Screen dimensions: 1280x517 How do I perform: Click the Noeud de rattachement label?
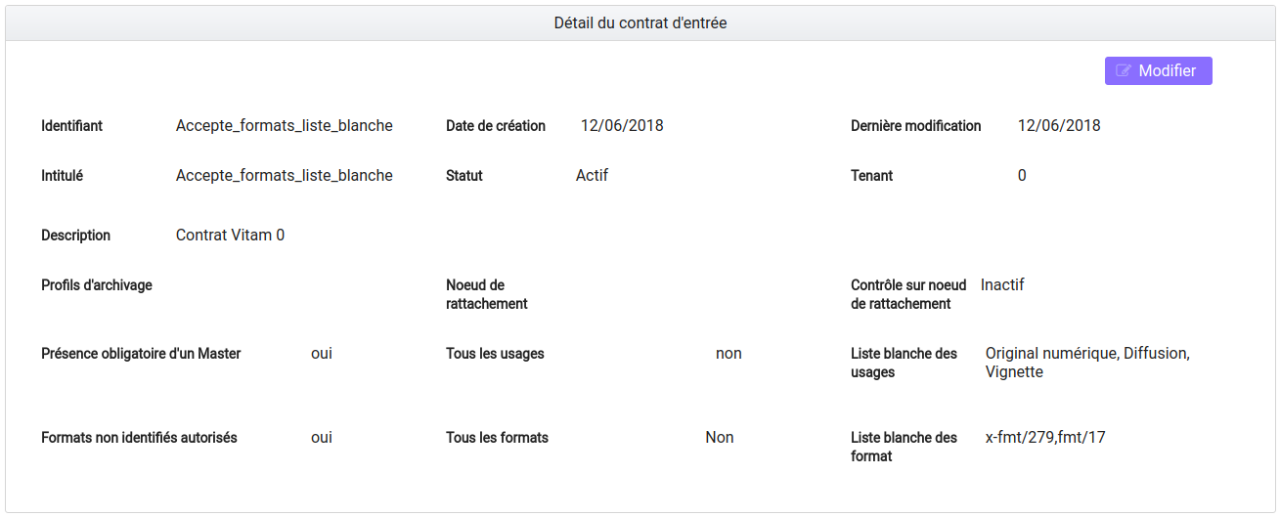pyautogui.click(x=487, y=294)
